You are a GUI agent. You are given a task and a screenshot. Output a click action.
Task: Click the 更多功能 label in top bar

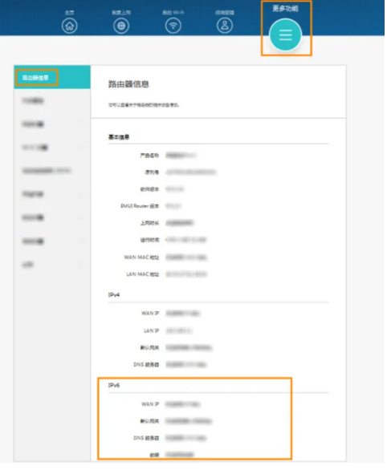click(x=285, y=8)
